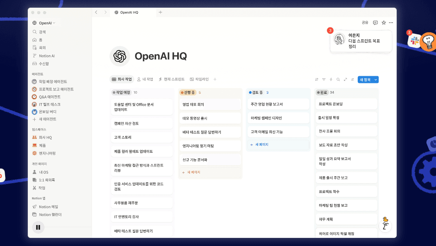Open the 새 항목 dropdown arrow
436x246 pixels.
pyautogui.click(x=376, y=80)
